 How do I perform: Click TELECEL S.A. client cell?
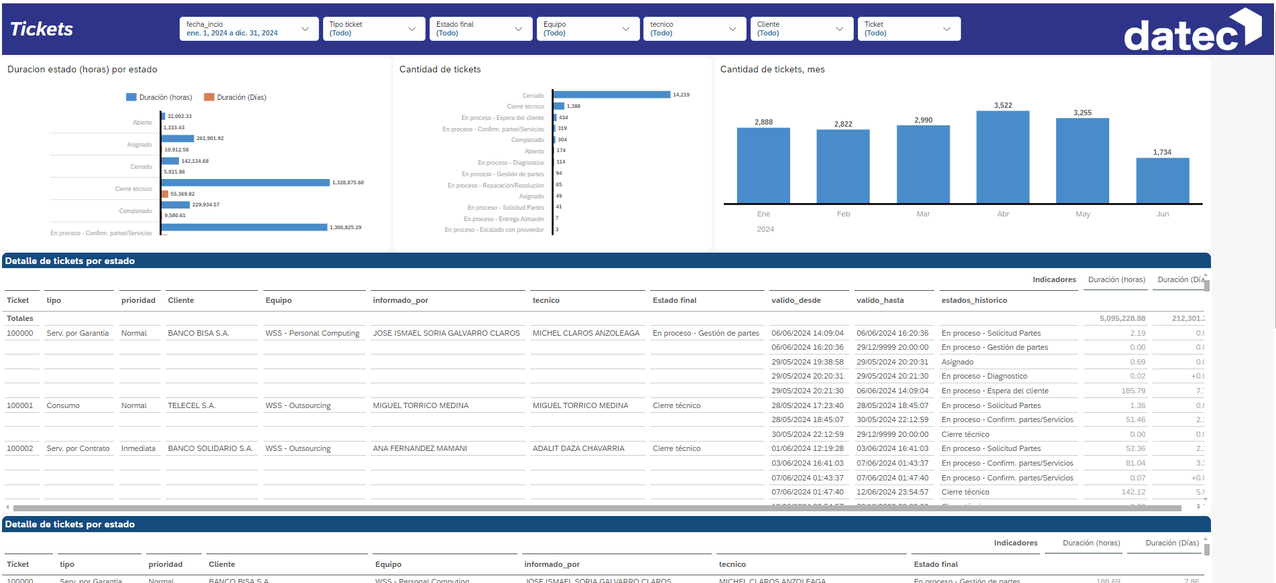coord(192,405)
